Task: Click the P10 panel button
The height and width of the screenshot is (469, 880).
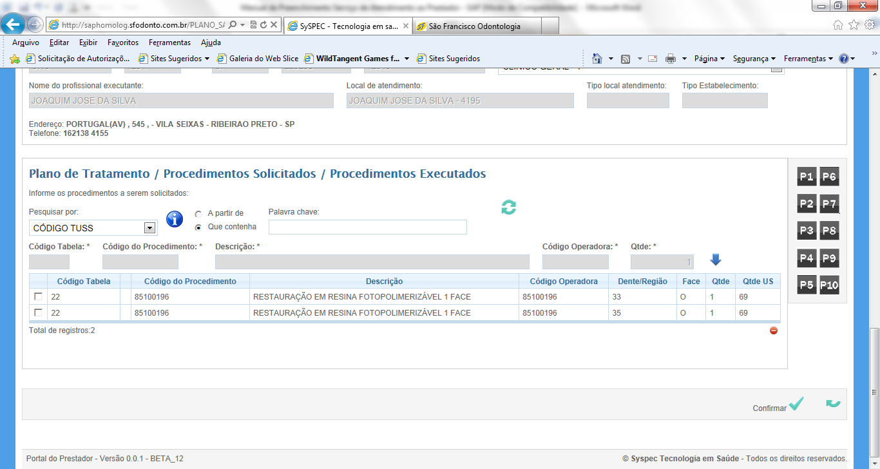Action: tap(829, 285)
